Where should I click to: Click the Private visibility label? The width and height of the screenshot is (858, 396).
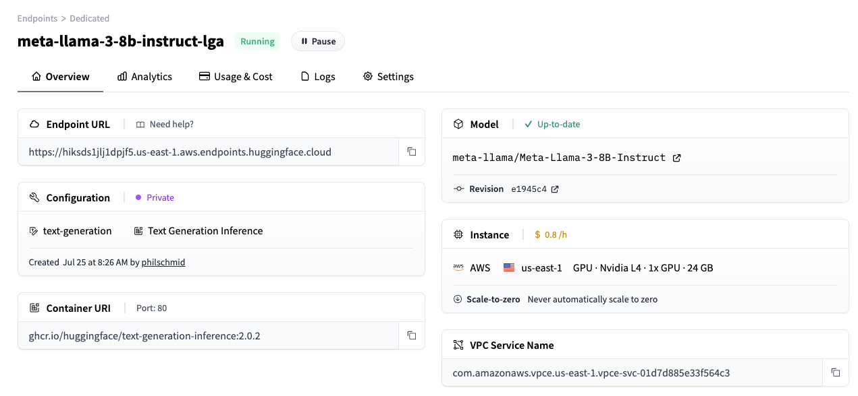pos(161,198)
